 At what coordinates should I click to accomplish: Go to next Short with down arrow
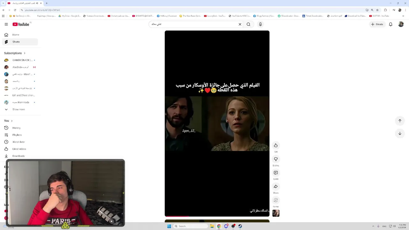(400, 134)
